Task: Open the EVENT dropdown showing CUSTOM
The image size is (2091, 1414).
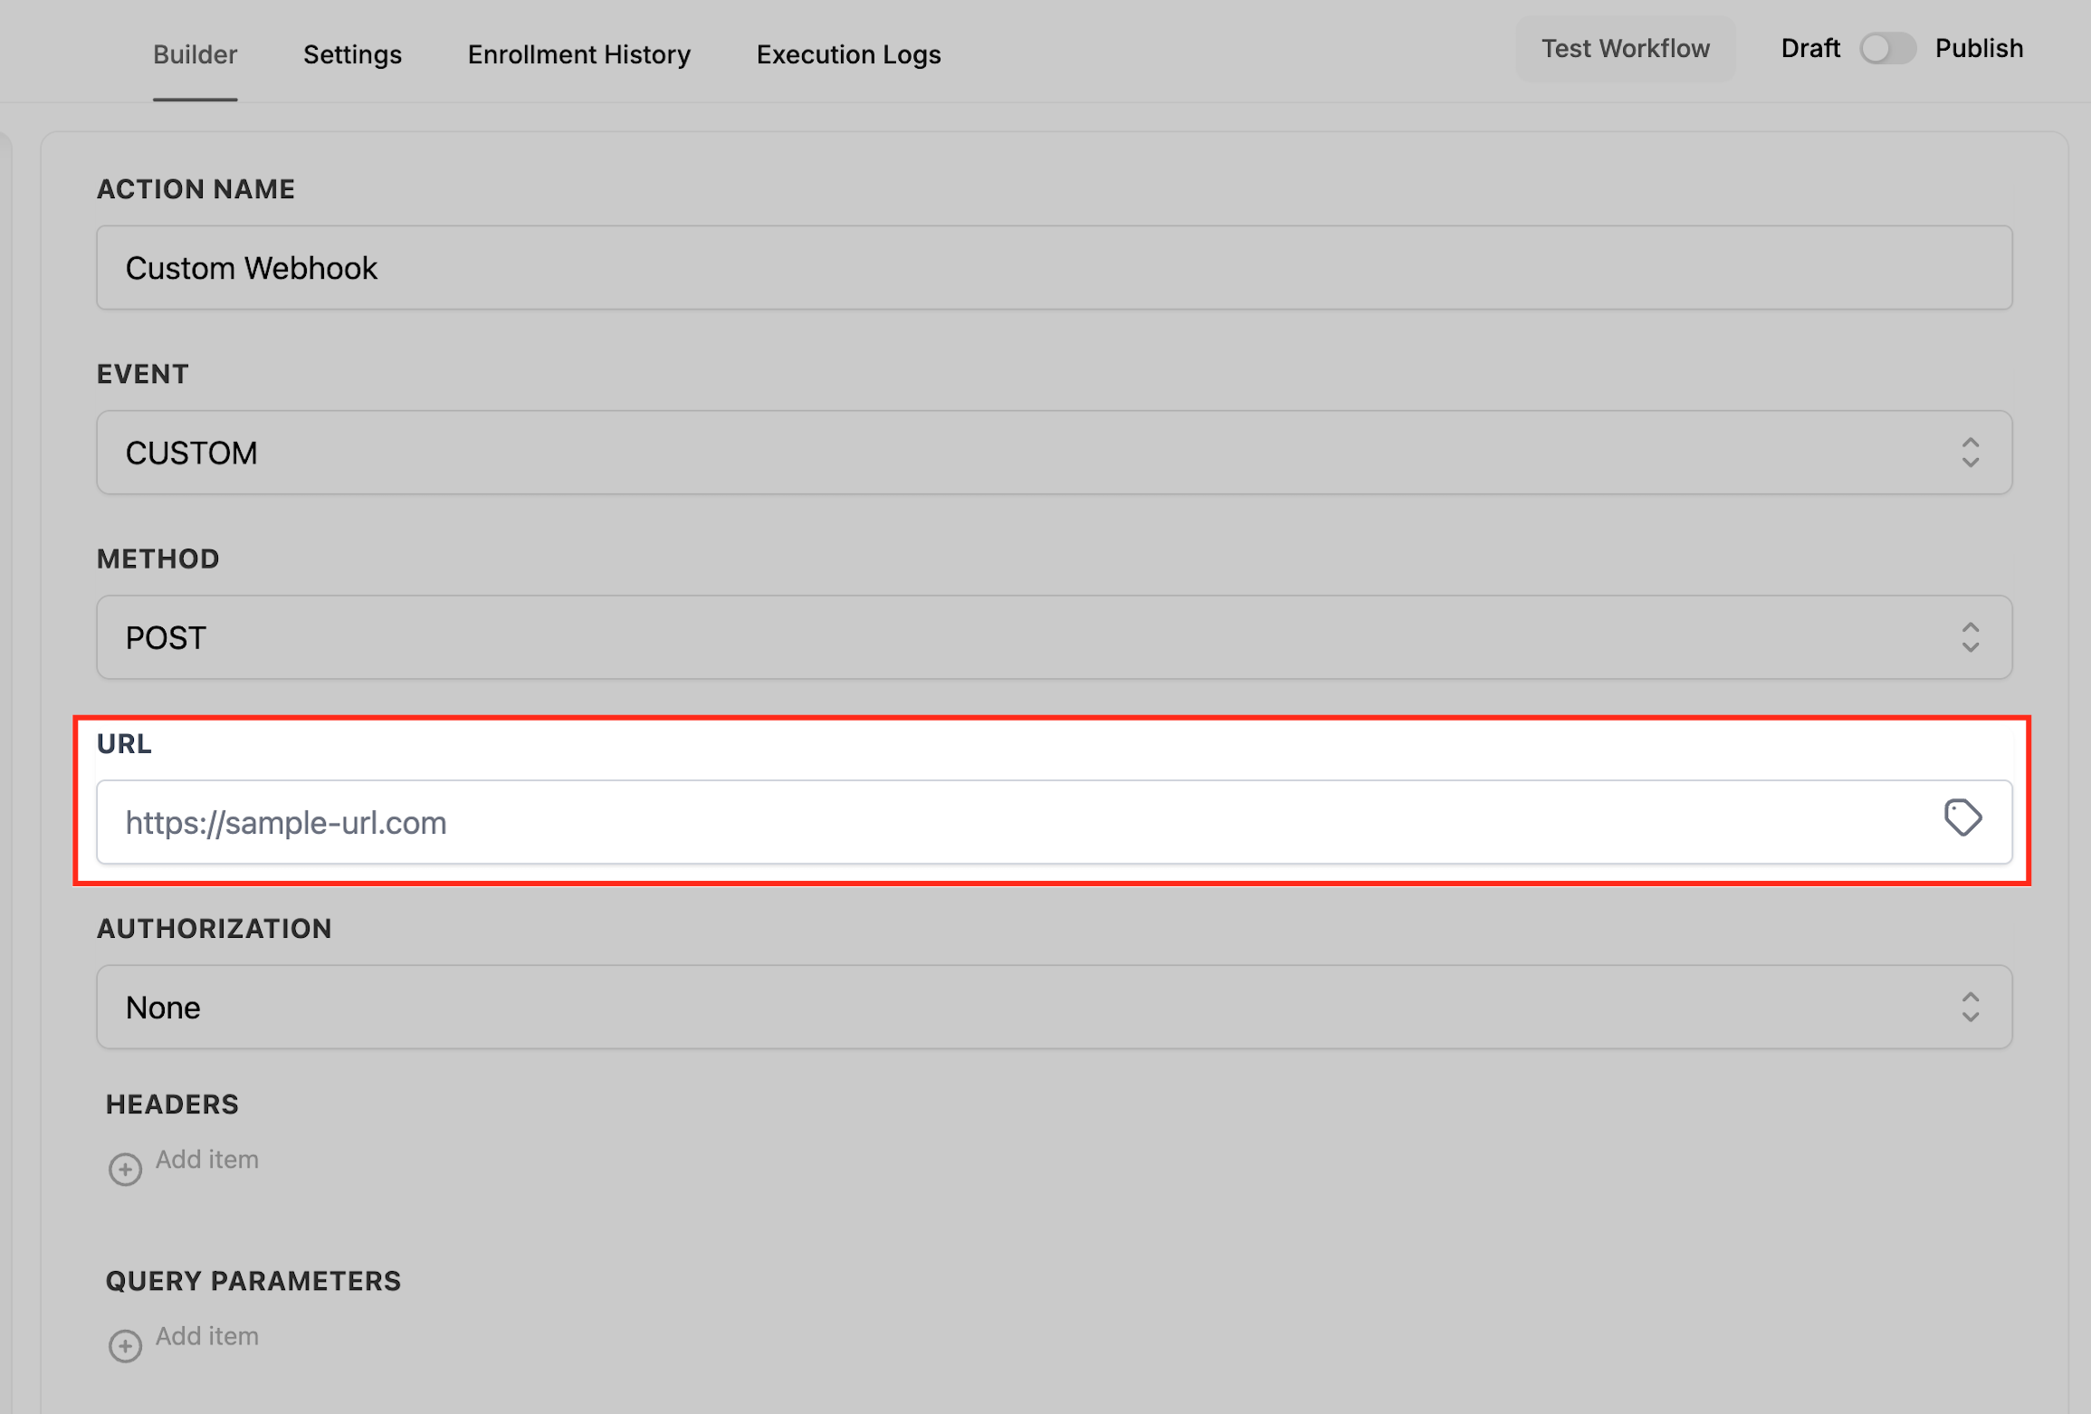Action: pyautogui.click(x=996, y=453)
